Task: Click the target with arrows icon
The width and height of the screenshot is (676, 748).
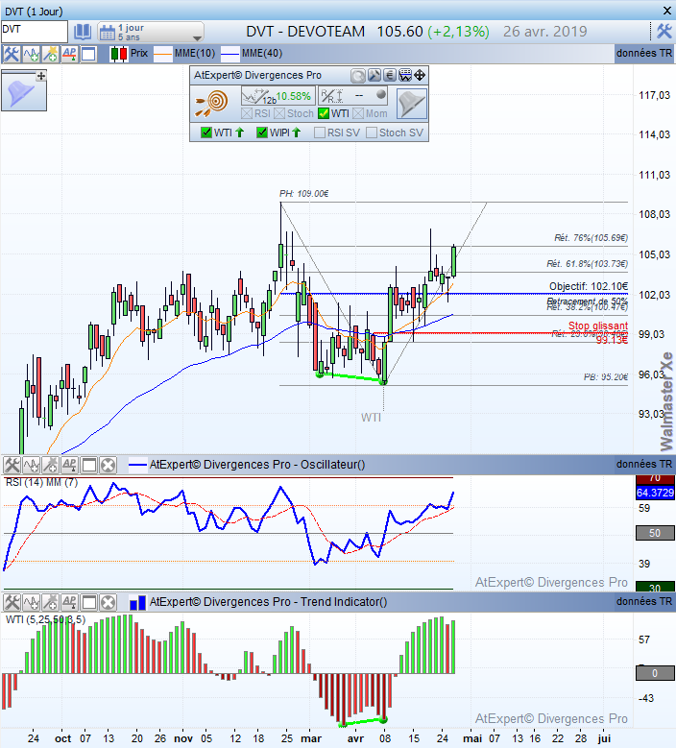Action: pos(212,103)
